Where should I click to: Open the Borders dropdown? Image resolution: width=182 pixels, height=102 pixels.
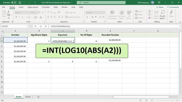tap(32, 17)
